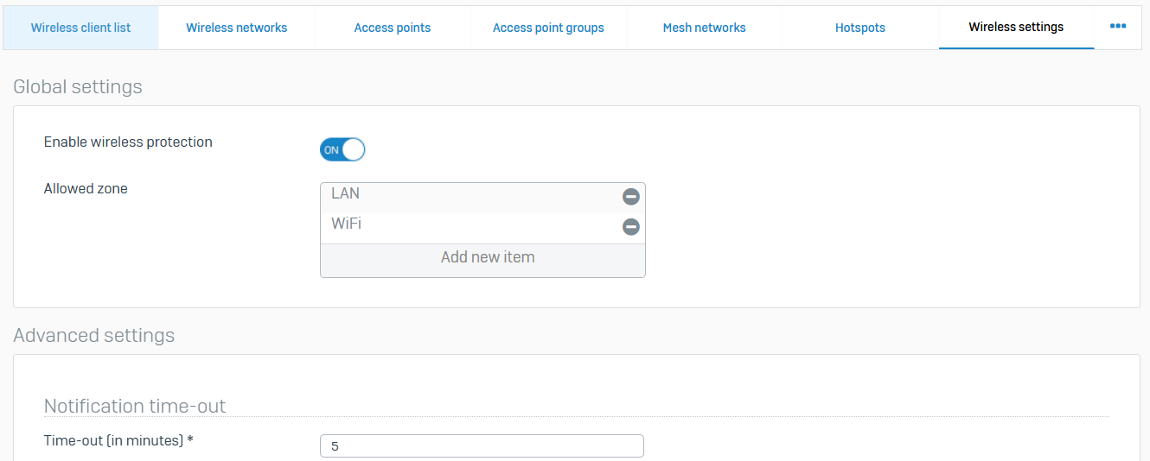
Task: Switch to the Wireless networks tab
Action: point(236,28)
